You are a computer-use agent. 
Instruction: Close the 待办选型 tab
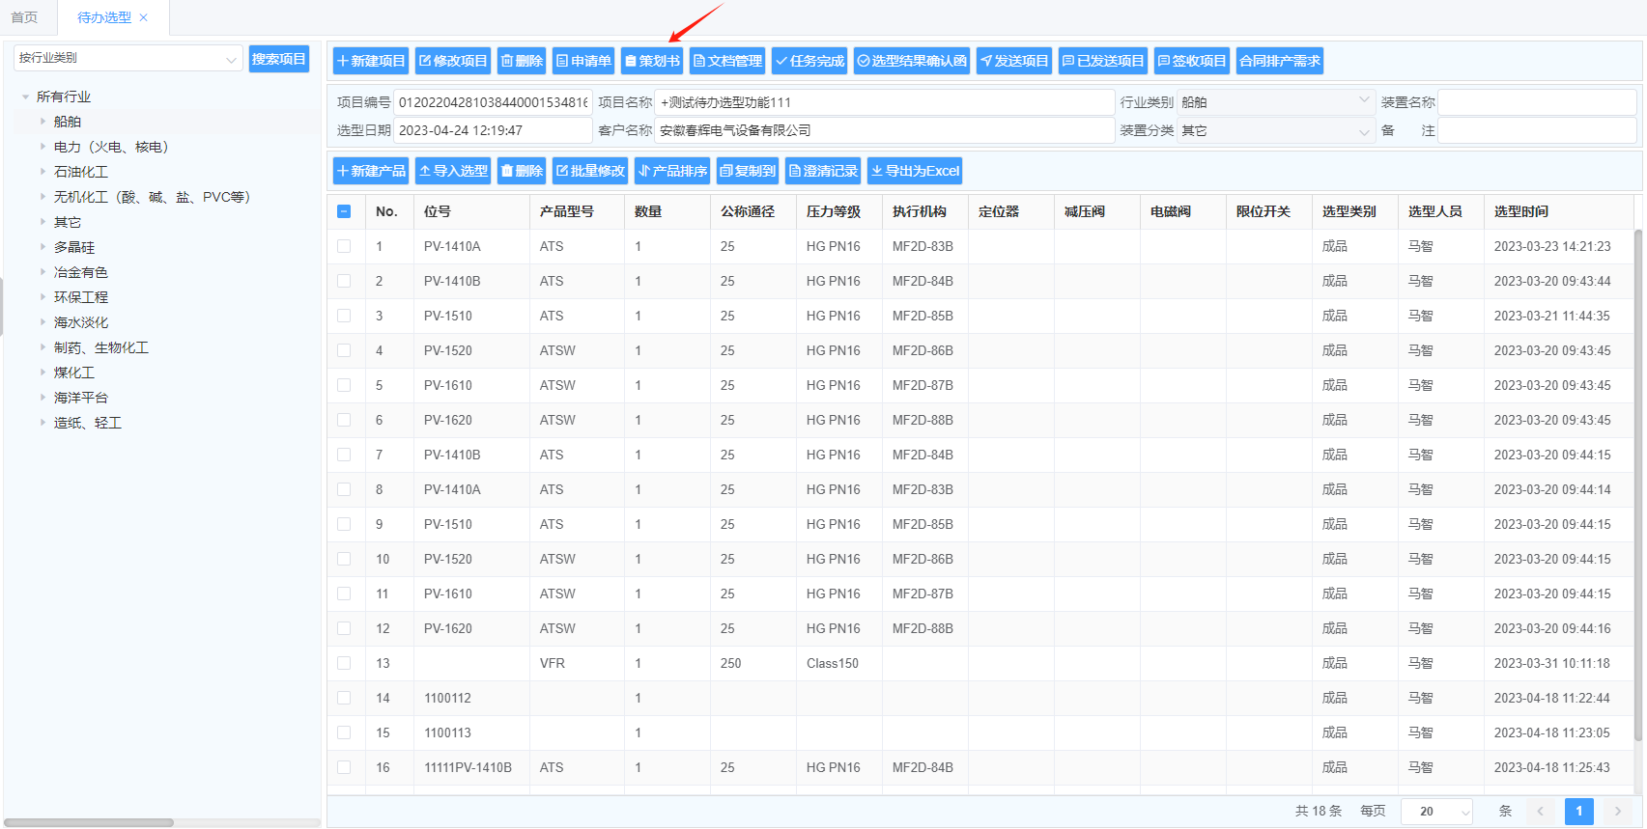point(144,17)
